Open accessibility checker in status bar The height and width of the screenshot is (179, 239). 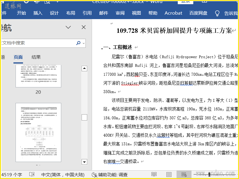click(109, 175)
